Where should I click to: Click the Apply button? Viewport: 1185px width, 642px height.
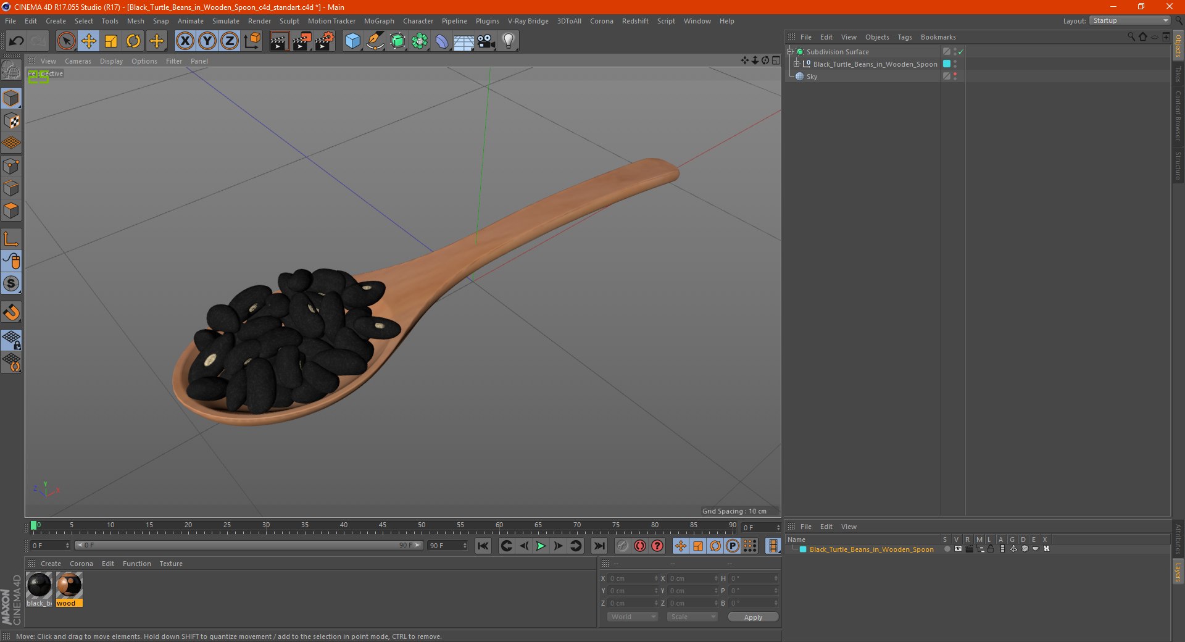753,617
